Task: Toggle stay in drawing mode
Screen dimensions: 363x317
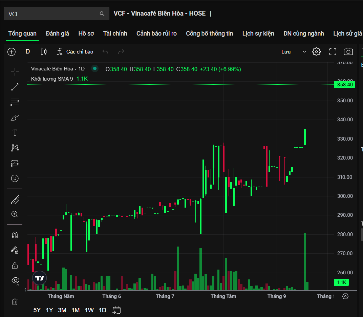Action: coord(15,250)
